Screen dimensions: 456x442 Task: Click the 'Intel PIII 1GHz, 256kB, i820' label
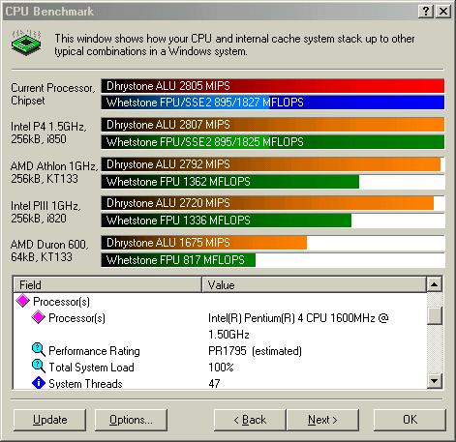pos(46,212)
